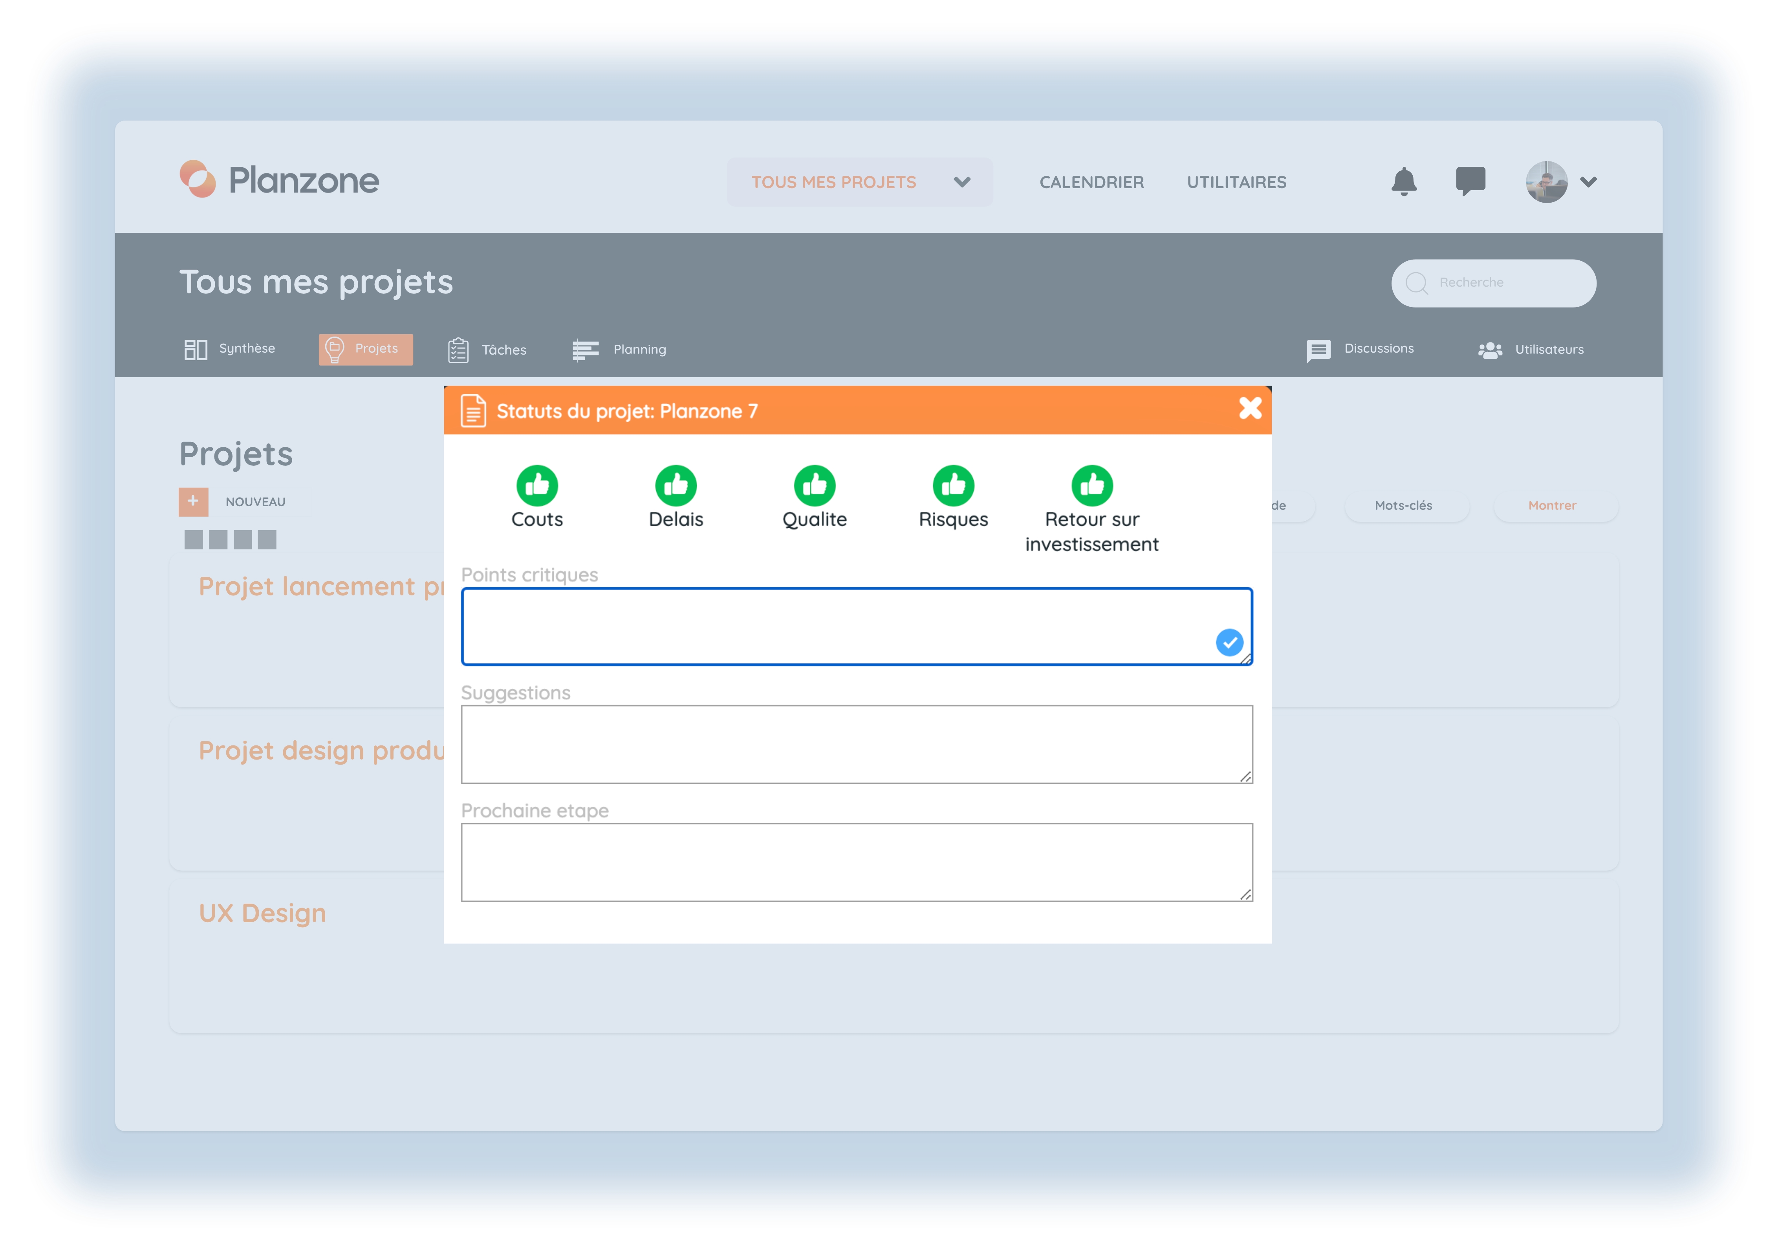Toggle the Delais thumbs-up status
1778x1254 pixels.
tap(675, 486)
